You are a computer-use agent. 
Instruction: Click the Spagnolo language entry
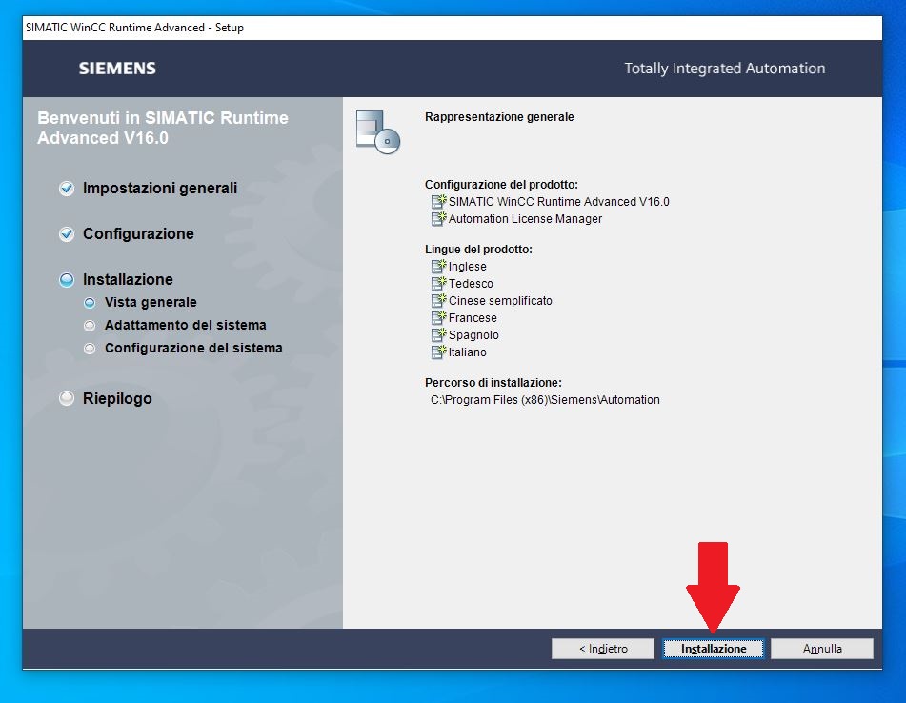[x=473, y=335]
